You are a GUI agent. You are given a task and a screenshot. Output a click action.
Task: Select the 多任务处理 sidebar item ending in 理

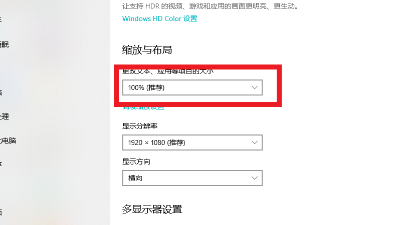(4, 116)
